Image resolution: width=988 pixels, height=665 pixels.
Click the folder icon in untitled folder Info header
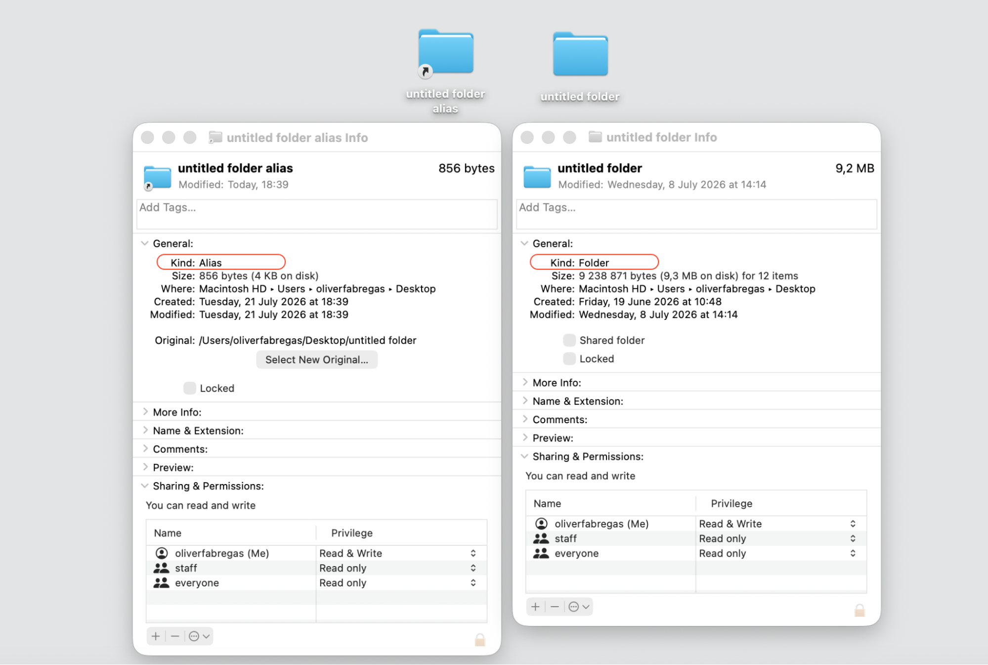click(537, 177)
